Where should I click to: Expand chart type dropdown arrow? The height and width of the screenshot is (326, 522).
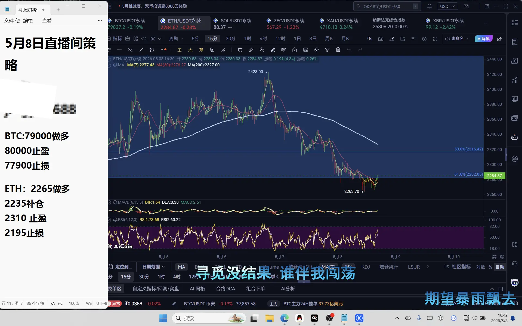160,39
